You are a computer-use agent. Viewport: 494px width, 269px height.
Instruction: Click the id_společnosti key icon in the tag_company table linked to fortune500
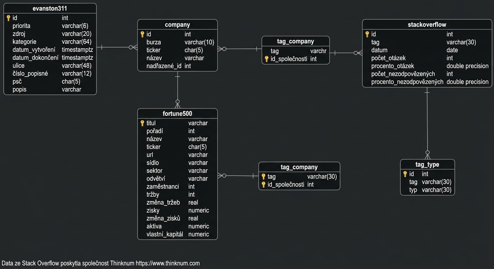tap(263, 185)
